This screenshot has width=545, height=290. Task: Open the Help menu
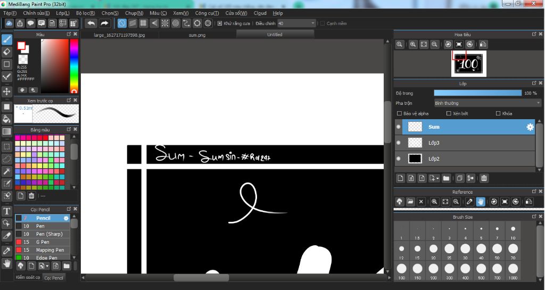pos(278,13)
